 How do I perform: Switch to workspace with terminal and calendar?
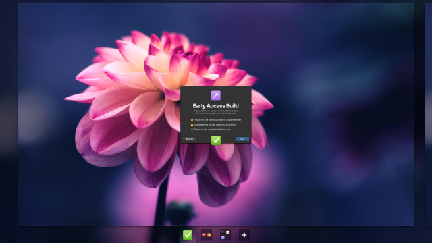coord(225,235)
